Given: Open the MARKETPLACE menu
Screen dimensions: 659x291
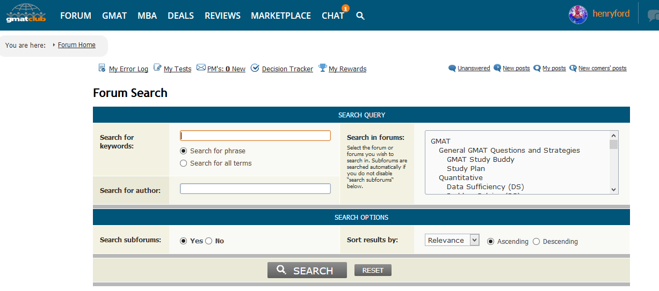Looking at the screenshot, I should 281,16.
